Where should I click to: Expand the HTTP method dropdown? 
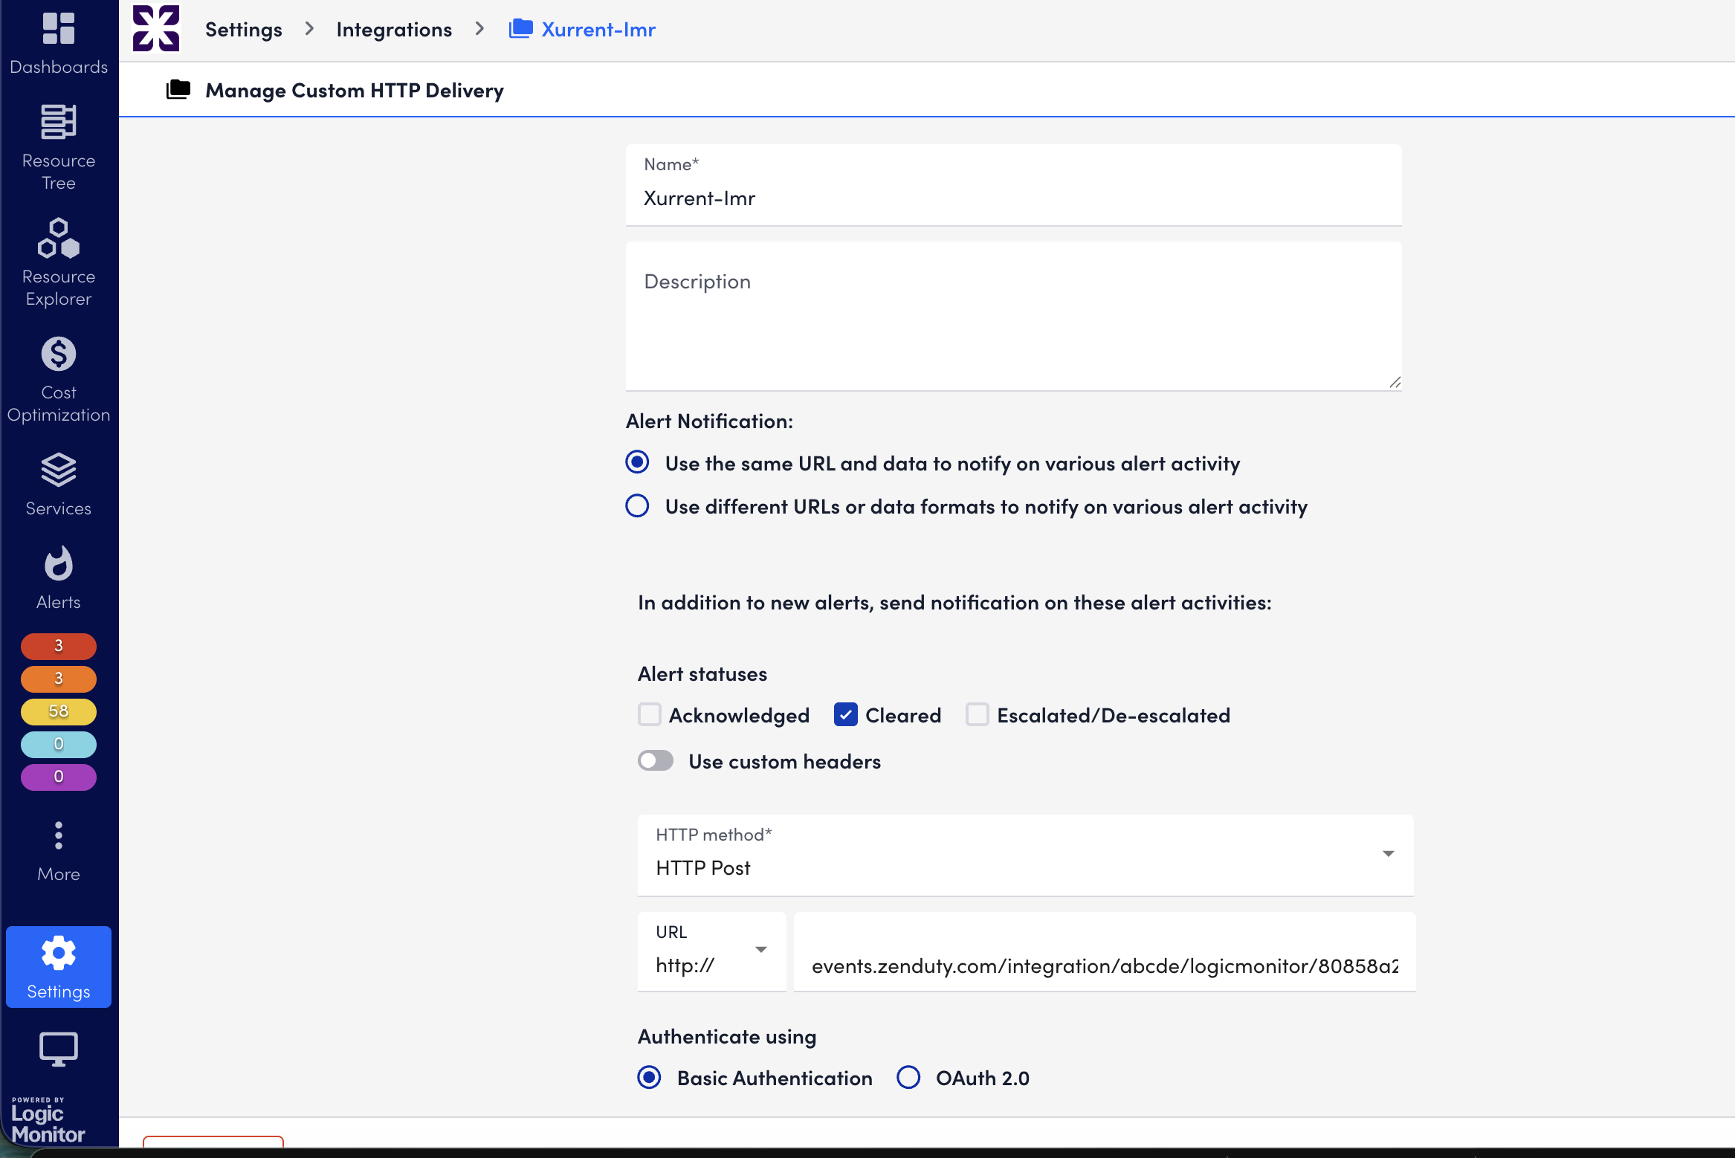pyautogui.click(x=1024, y=855)
